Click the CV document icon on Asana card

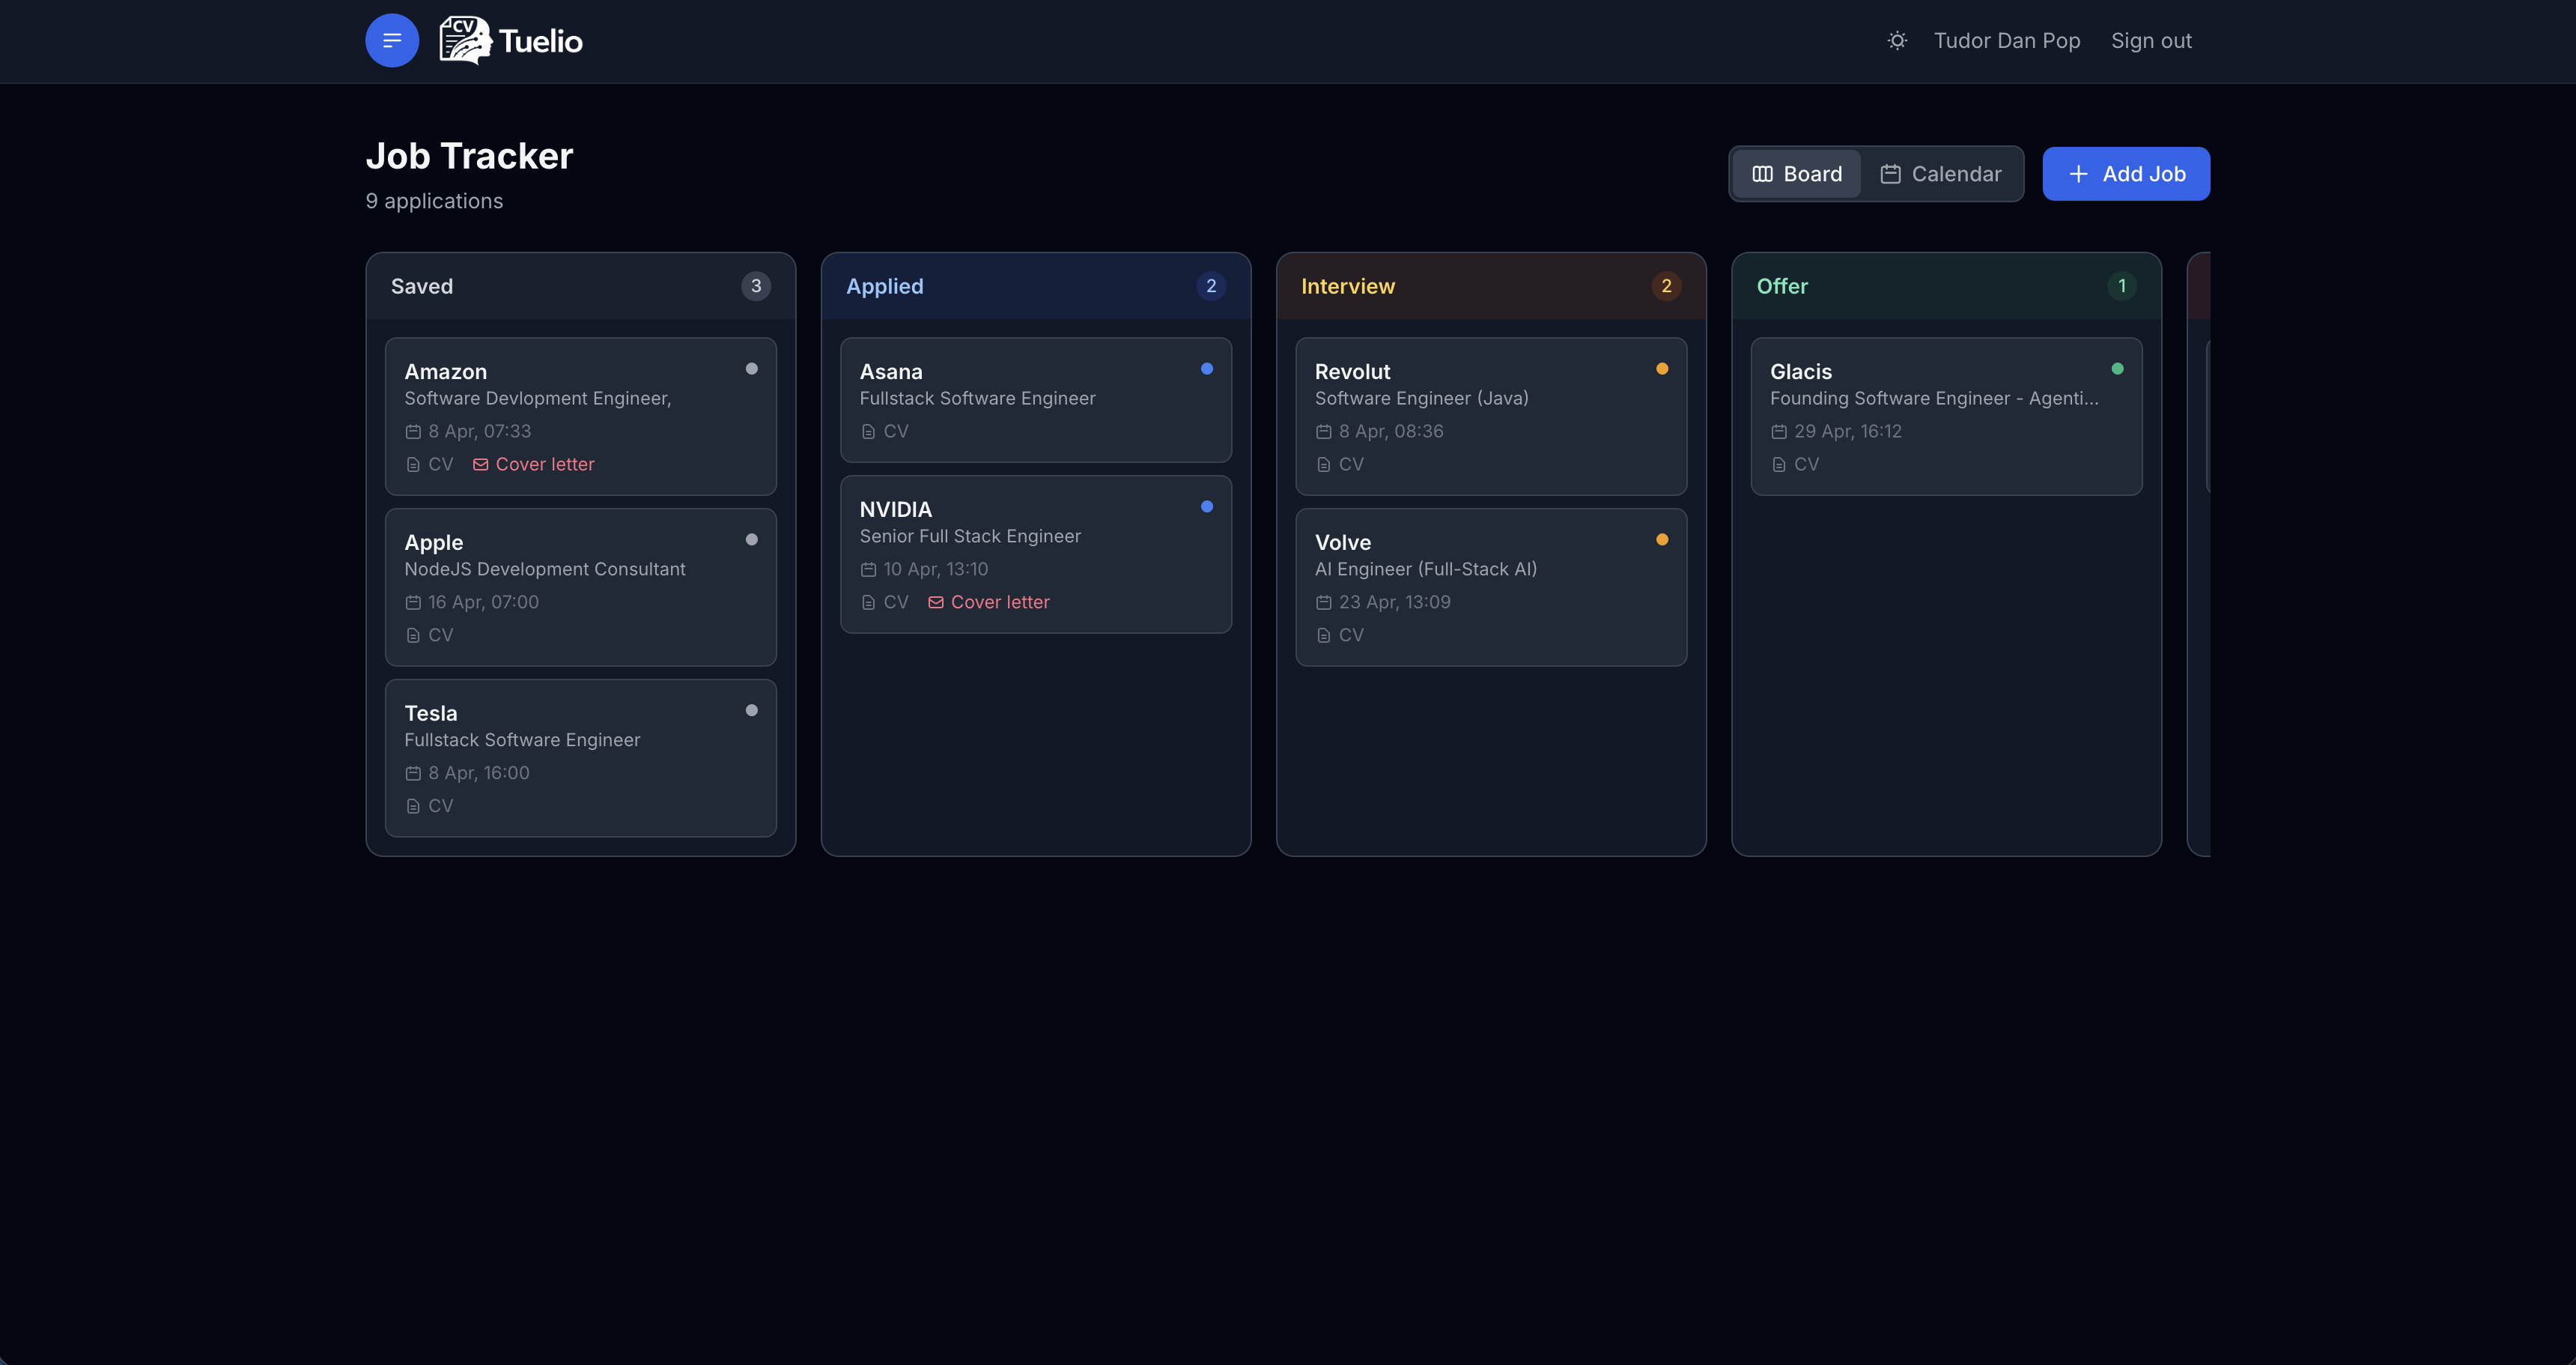click(x=868, y=432)
